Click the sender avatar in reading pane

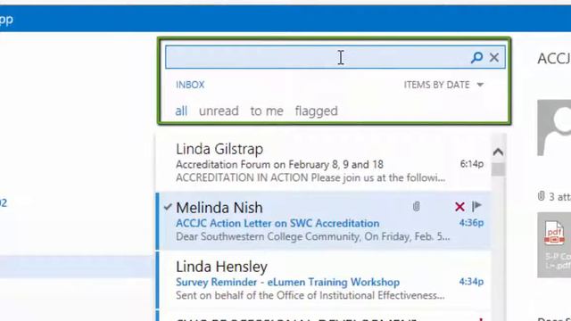point(555,128)
